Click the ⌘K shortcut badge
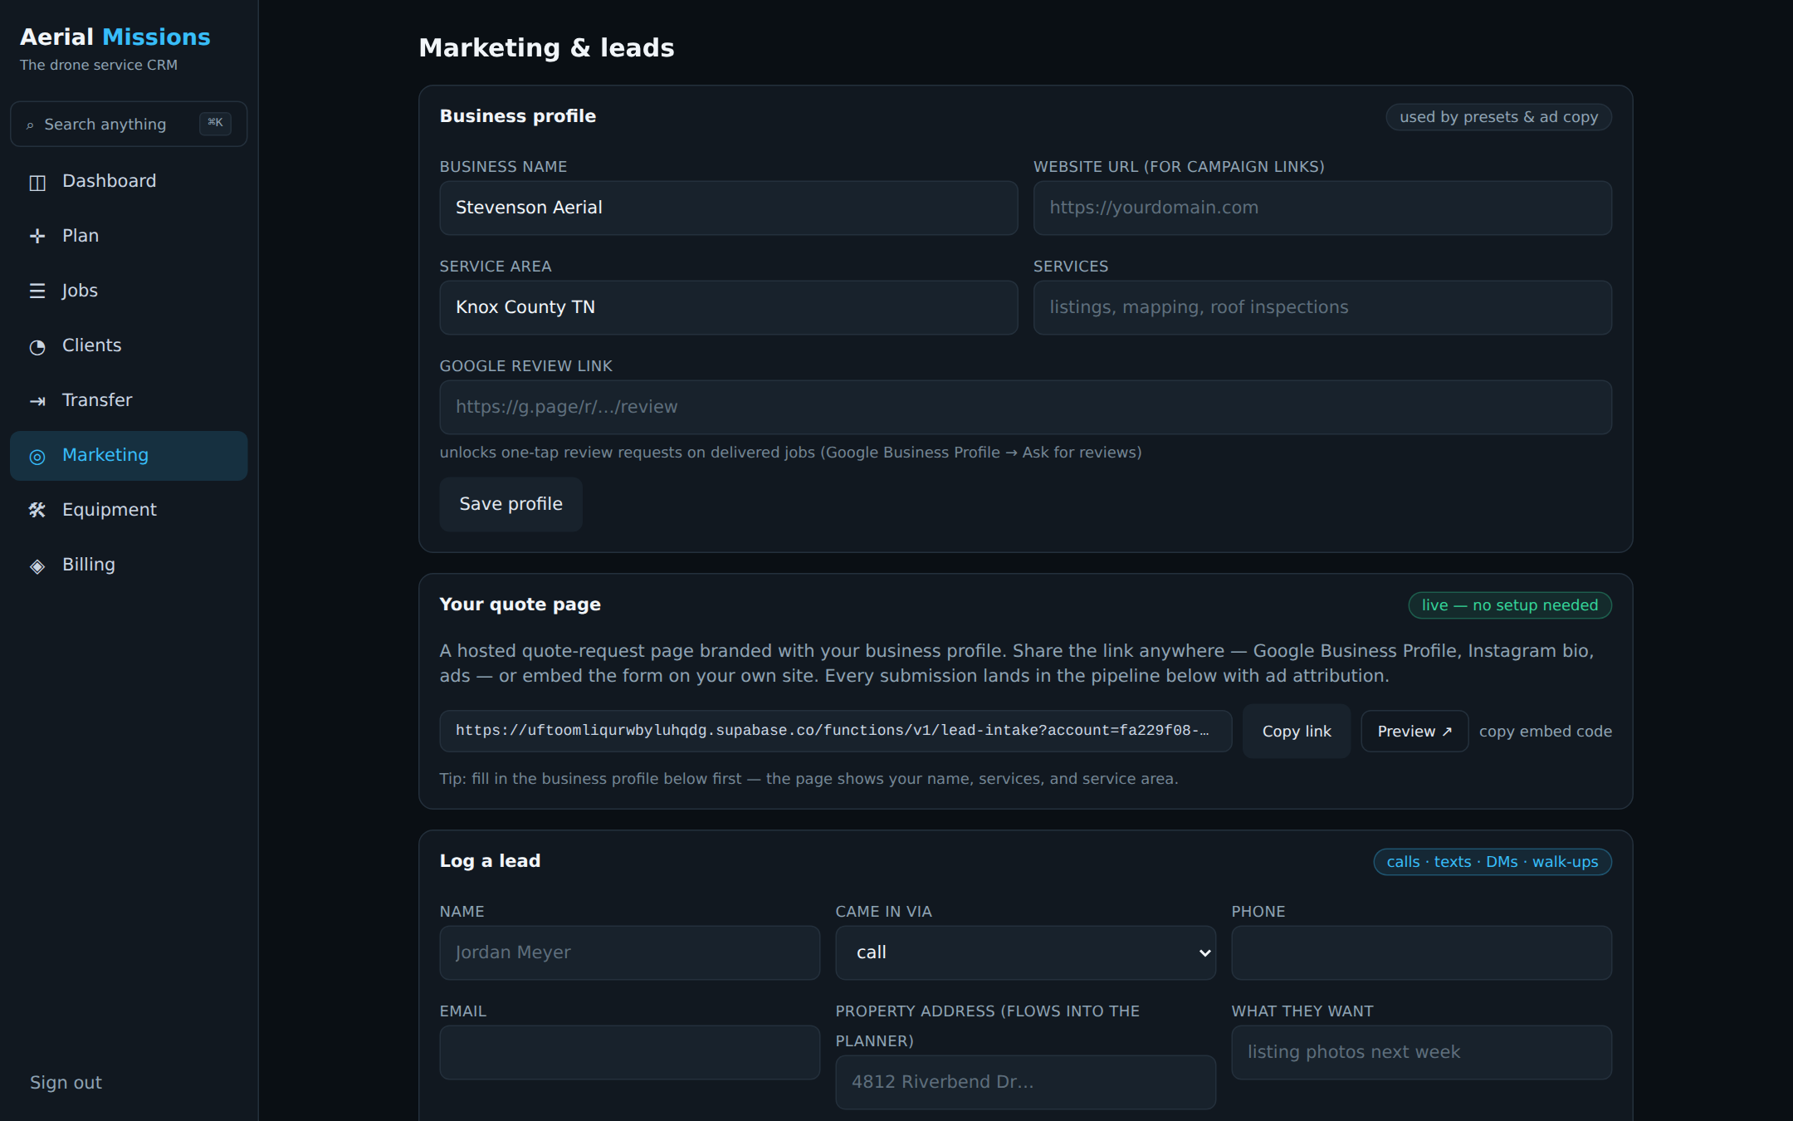The width and height of the screenshot is (1793, 1121). 215,123
